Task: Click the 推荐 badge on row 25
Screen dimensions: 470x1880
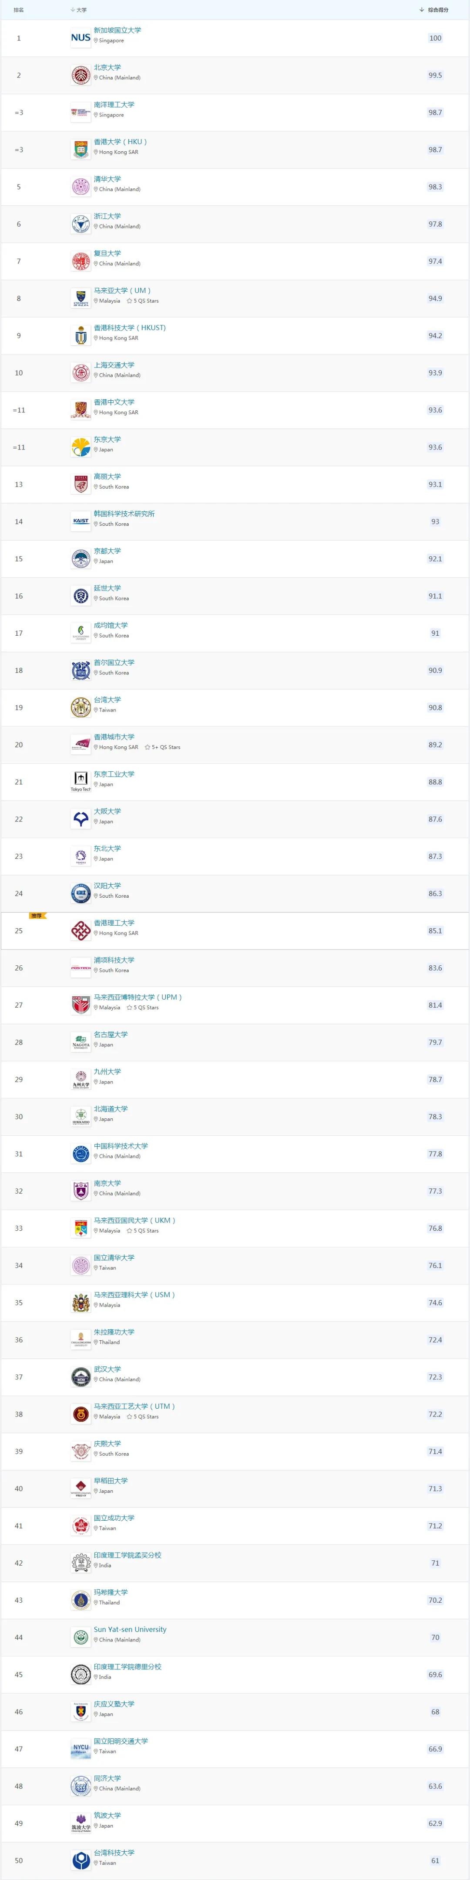Action: pyautogui.click(x=37, y=915)
